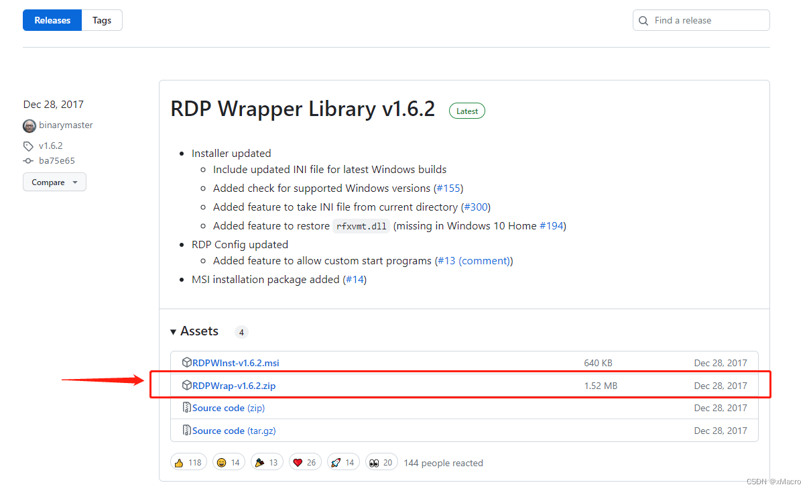The image size is (811, 491).
Task: Open the binarymaster profile link
Action: point(66,125)
